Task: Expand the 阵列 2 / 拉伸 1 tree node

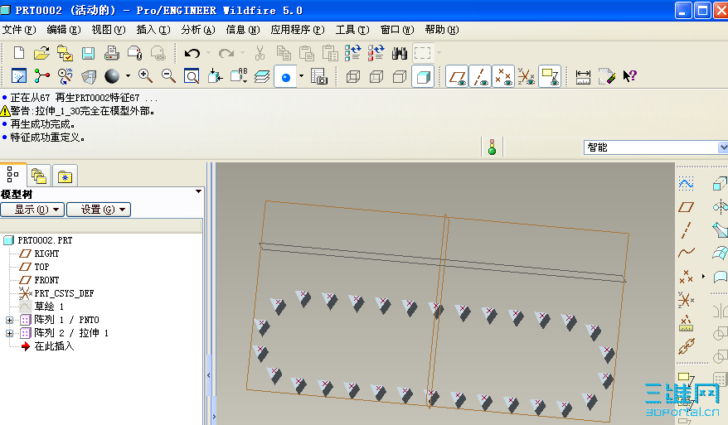Action: click(9, 333)
